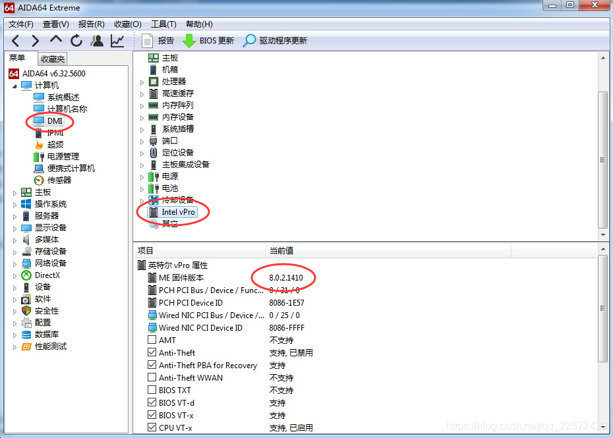Open the 文件(F) menu
613x438 pixels.
20,24
